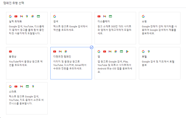Click Google Play icon in 앱 card

pyautogui.click(x=127, y=51)
